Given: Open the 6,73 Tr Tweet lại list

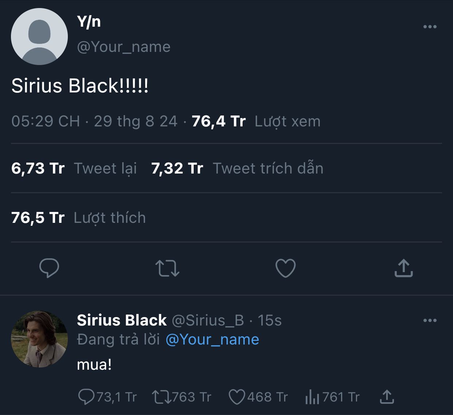Looking at the screenshot, I should click(74, 168).
